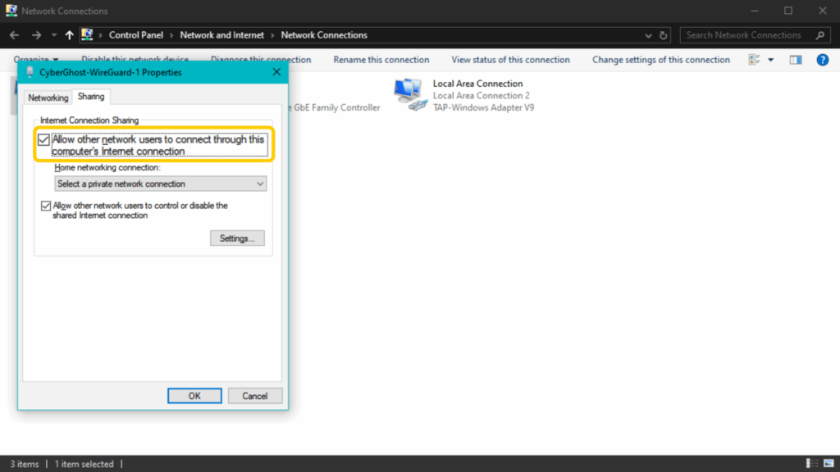Click the 1 item selected status text
The width and height of the screenshot is (840, 472).
84,464
